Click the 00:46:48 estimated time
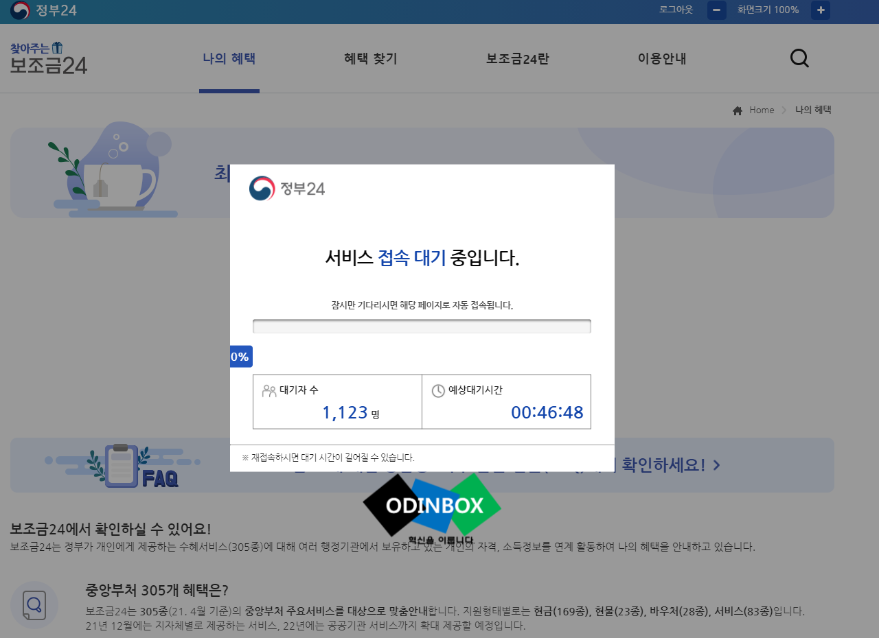 tap(547, 412)
